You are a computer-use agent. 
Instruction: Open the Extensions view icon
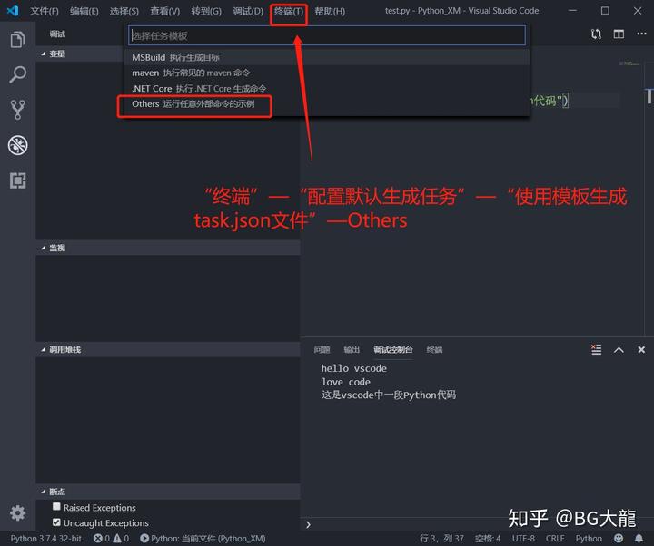point(17,180)
